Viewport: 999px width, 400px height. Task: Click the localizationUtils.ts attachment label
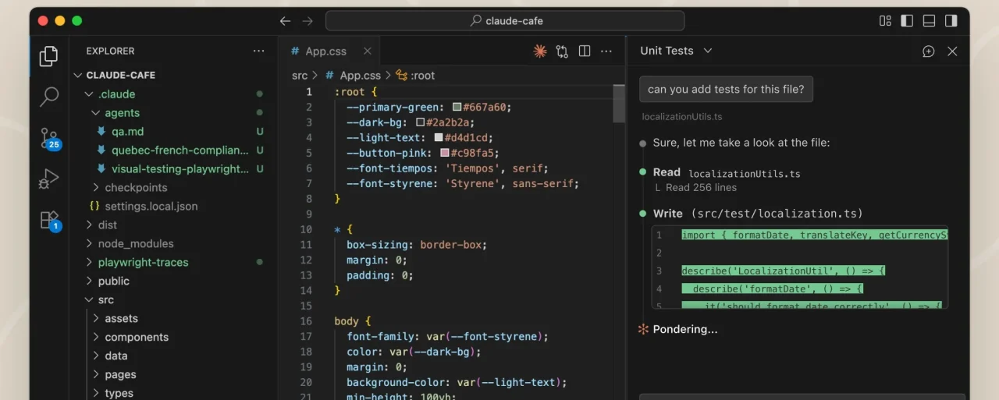681,117
